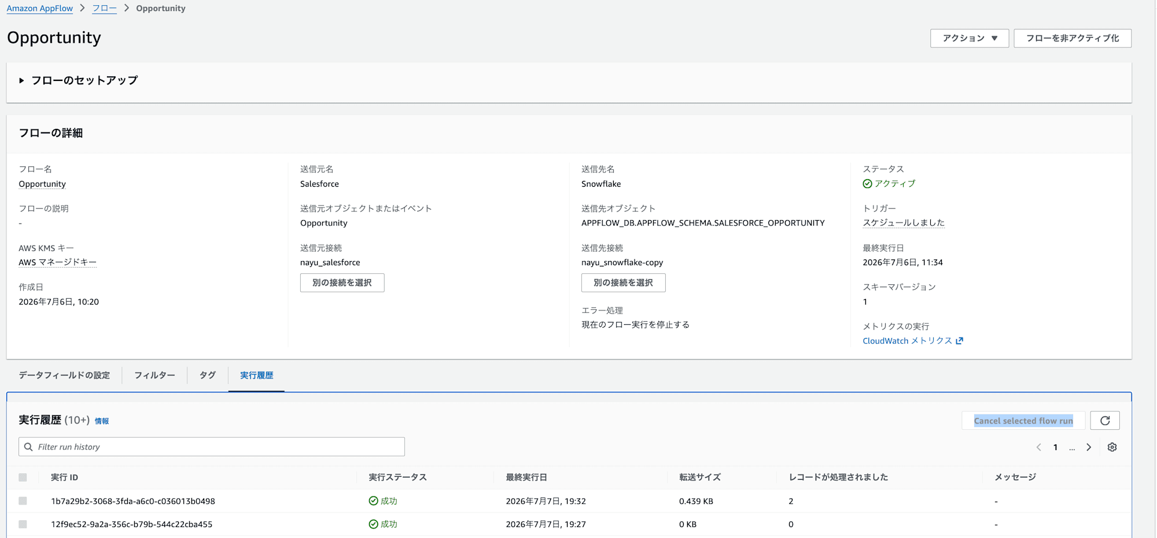This screenshot has height=538, width=1157.
Task: Focus the Filter run history search field
Action: [x=212, y=447]
